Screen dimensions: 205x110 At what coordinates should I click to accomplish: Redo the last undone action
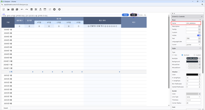point(27,10)
